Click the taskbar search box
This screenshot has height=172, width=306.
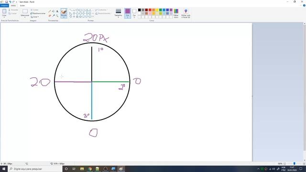click(35, 169)
